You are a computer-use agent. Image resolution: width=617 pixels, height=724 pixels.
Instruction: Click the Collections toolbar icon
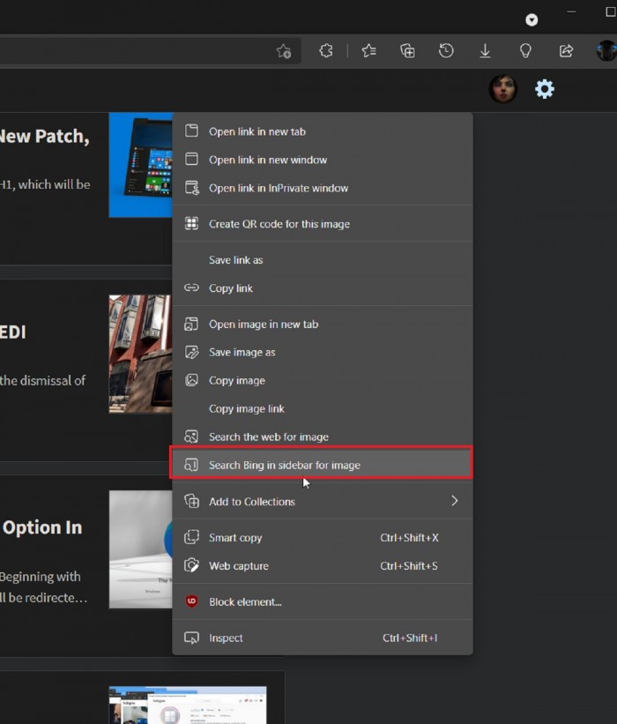pos(407,51)
